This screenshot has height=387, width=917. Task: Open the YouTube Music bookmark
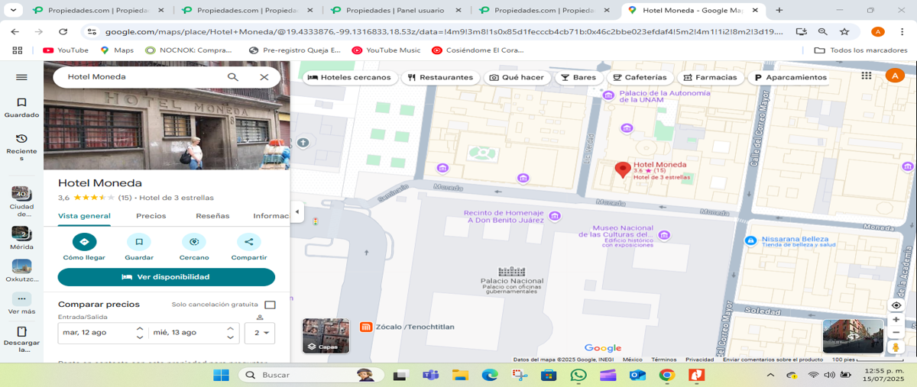[386, 50]
